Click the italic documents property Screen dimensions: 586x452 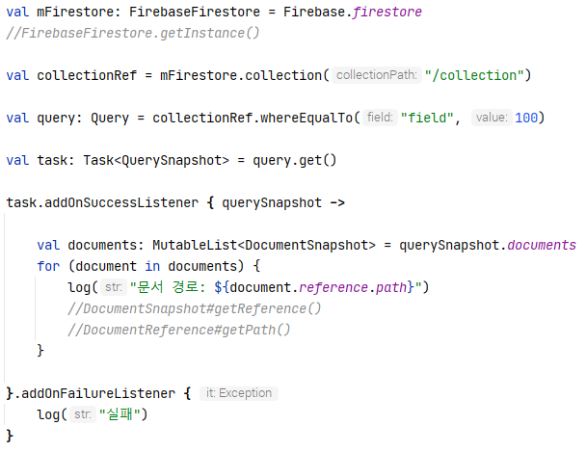542,245
